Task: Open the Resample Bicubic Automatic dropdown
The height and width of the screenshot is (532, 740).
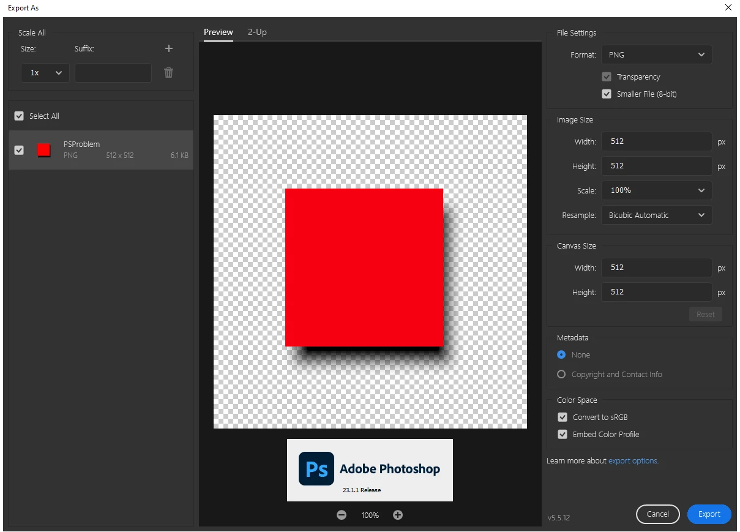Action: 657,215
